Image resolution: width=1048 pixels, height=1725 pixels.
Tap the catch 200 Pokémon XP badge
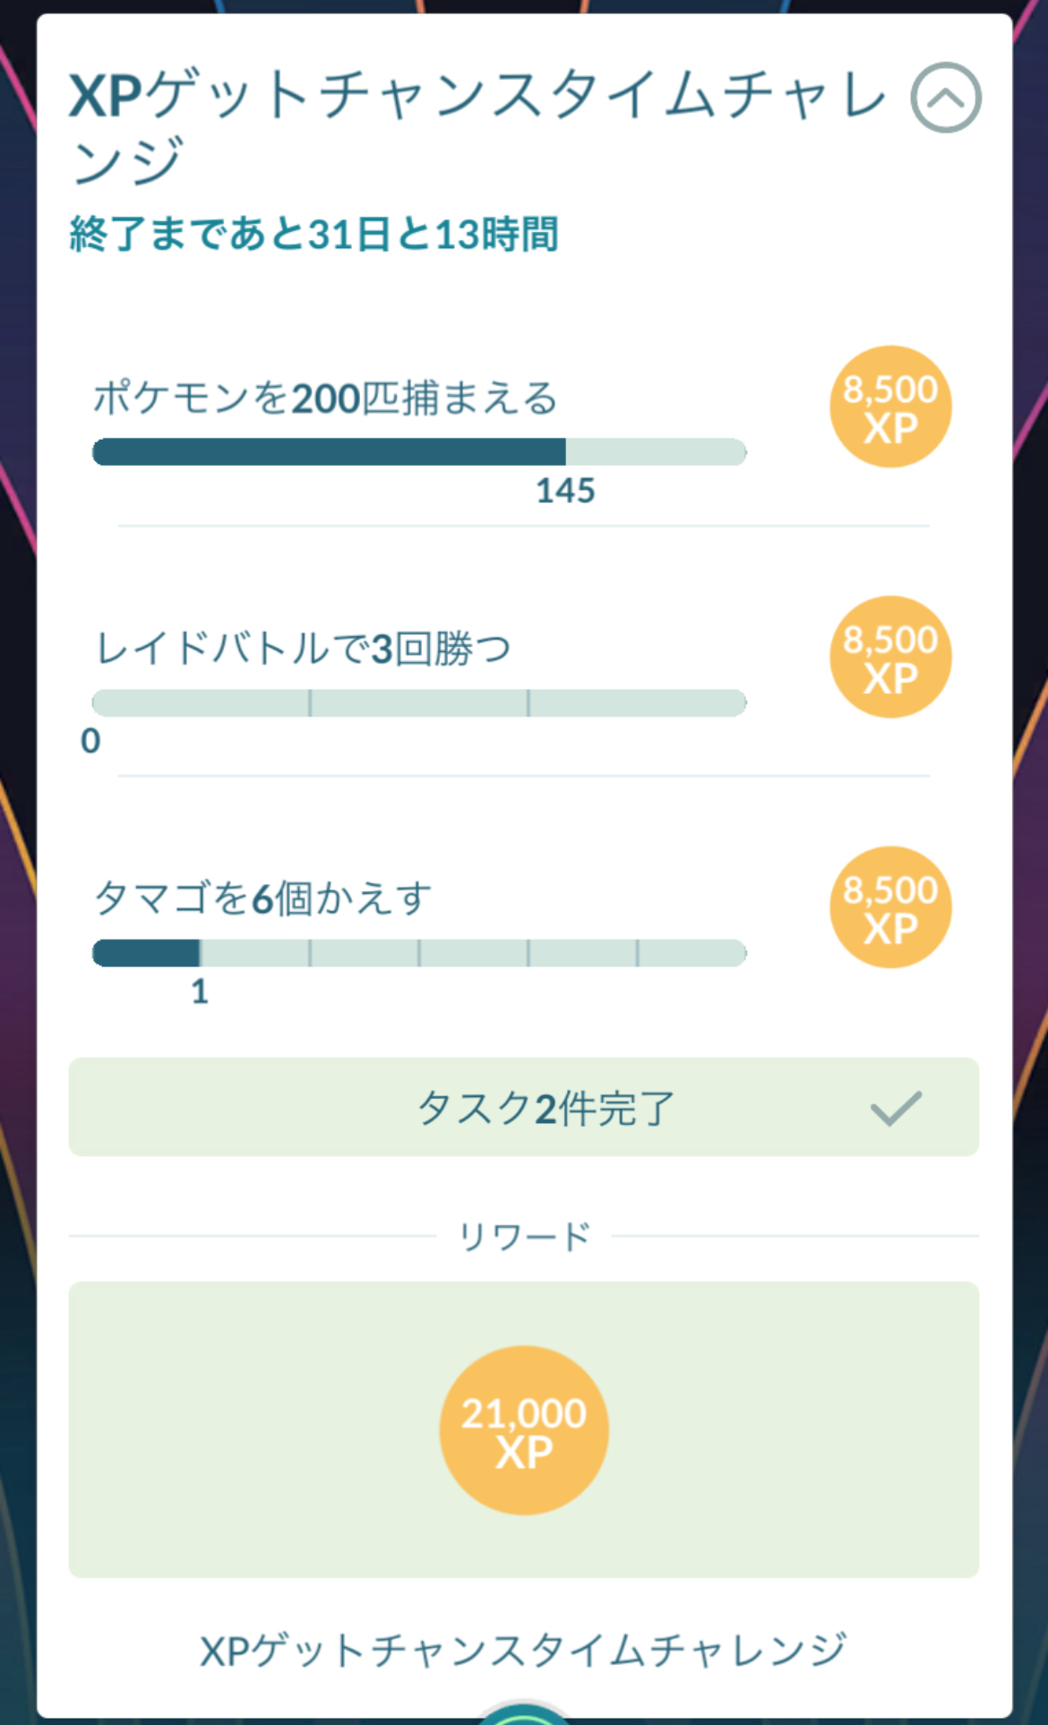(x=890, y=408)
